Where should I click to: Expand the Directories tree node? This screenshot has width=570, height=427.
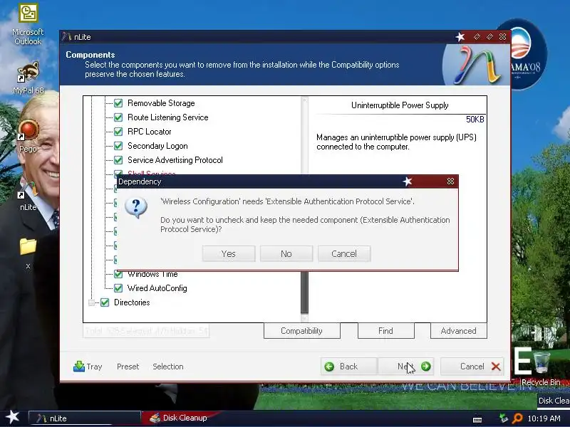[92, 302]
